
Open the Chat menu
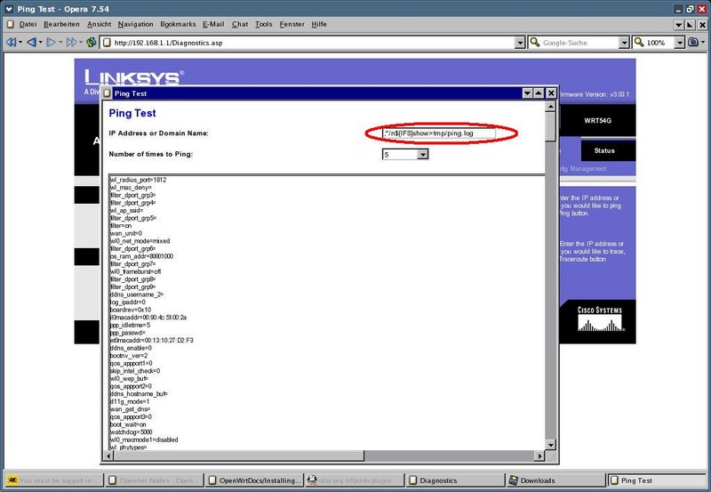pos(240,24)
